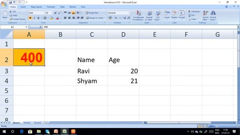Switch to Sheet3 worksheet tab

click(x=37, y=123)
